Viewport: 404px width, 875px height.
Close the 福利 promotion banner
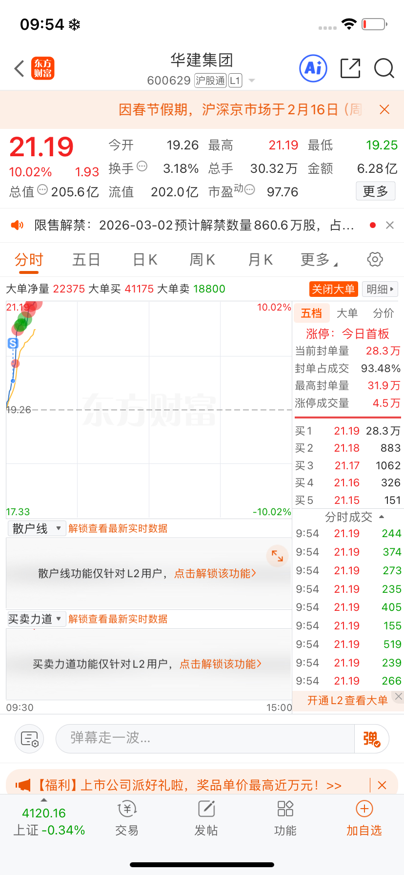point(382,785)
